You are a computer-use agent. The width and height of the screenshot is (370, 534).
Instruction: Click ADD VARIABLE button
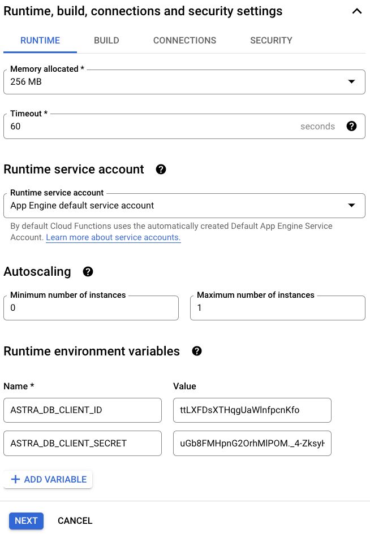(x=48, y=480)
